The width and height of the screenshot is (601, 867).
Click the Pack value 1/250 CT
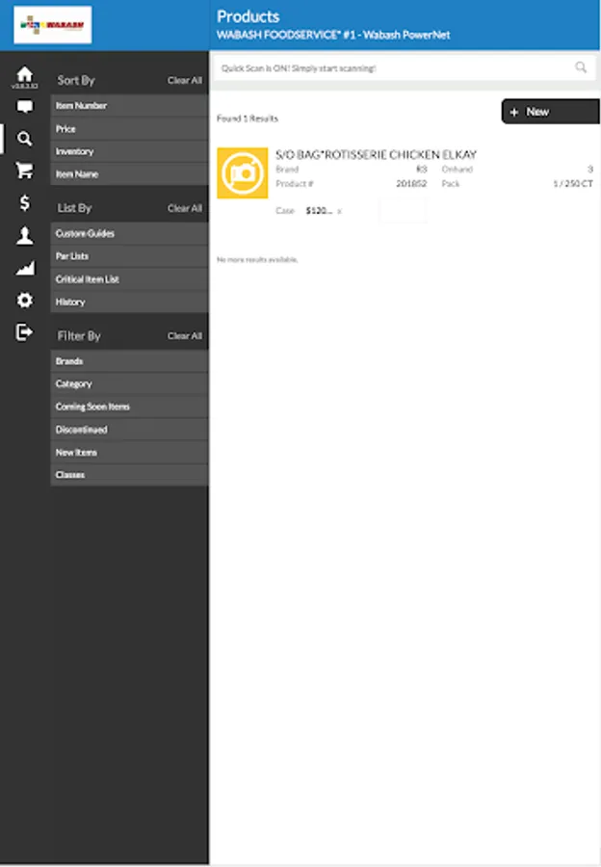coord(573,184)
